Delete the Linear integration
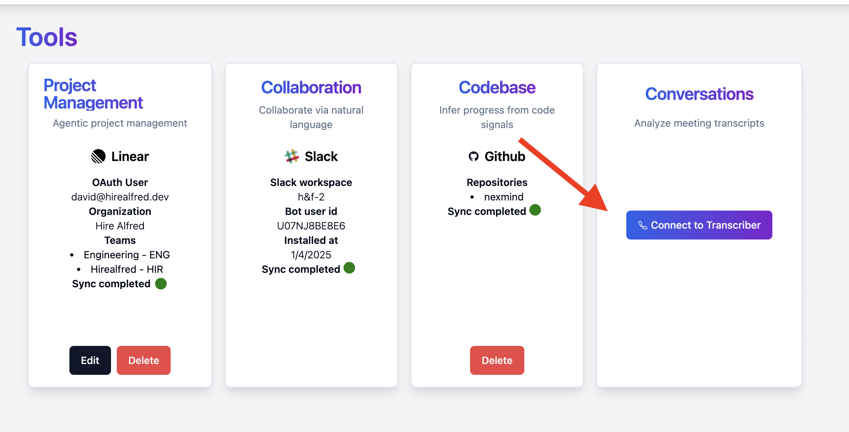This screenshot has width=849, height=432. pos(144,360)
